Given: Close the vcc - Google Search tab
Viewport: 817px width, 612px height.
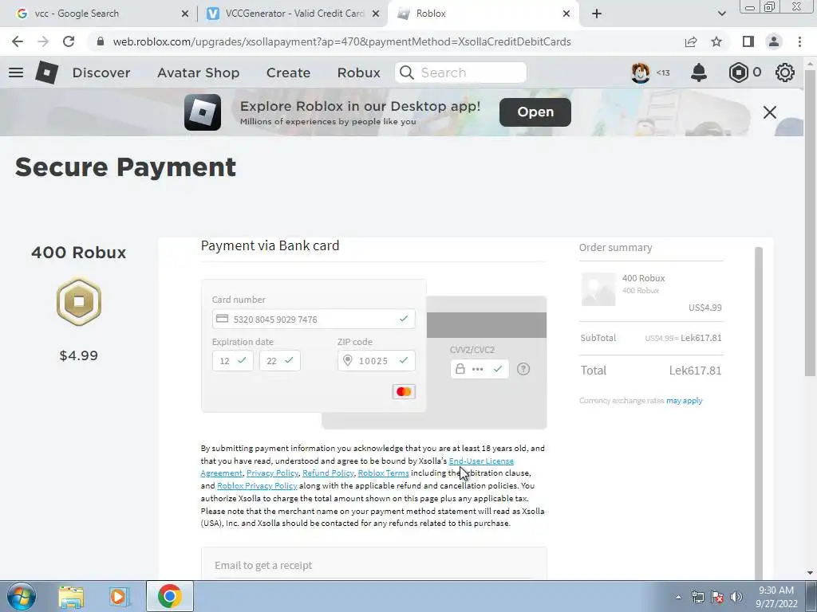Looking at the screenshot, I should tap(185, 14).
